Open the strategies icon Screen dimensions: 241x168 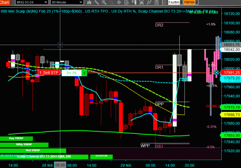(157, 2)
